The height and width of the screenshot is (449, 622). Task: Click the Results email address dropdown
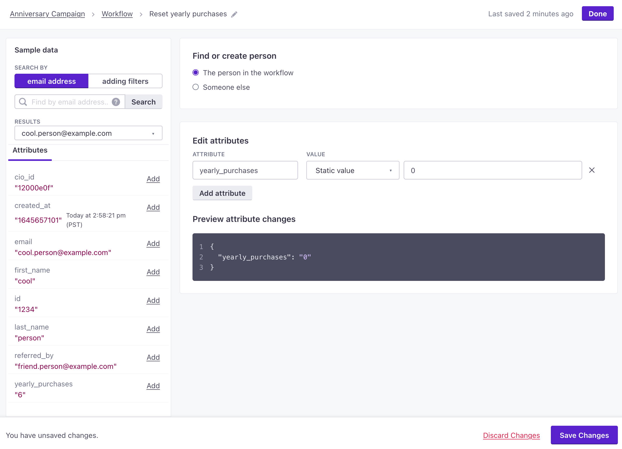pyautogui.click(x=88, y=133)
